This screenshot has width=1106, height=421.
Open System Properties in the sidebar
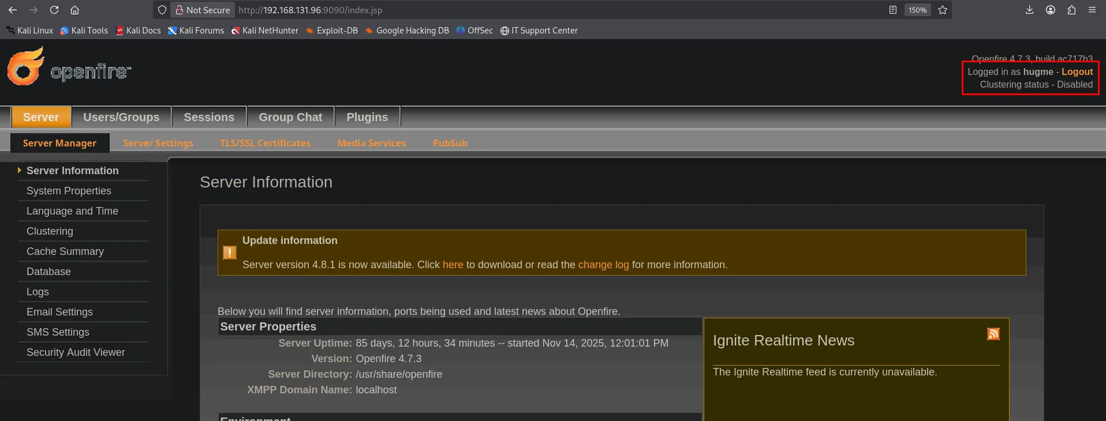tap(69, 191)
